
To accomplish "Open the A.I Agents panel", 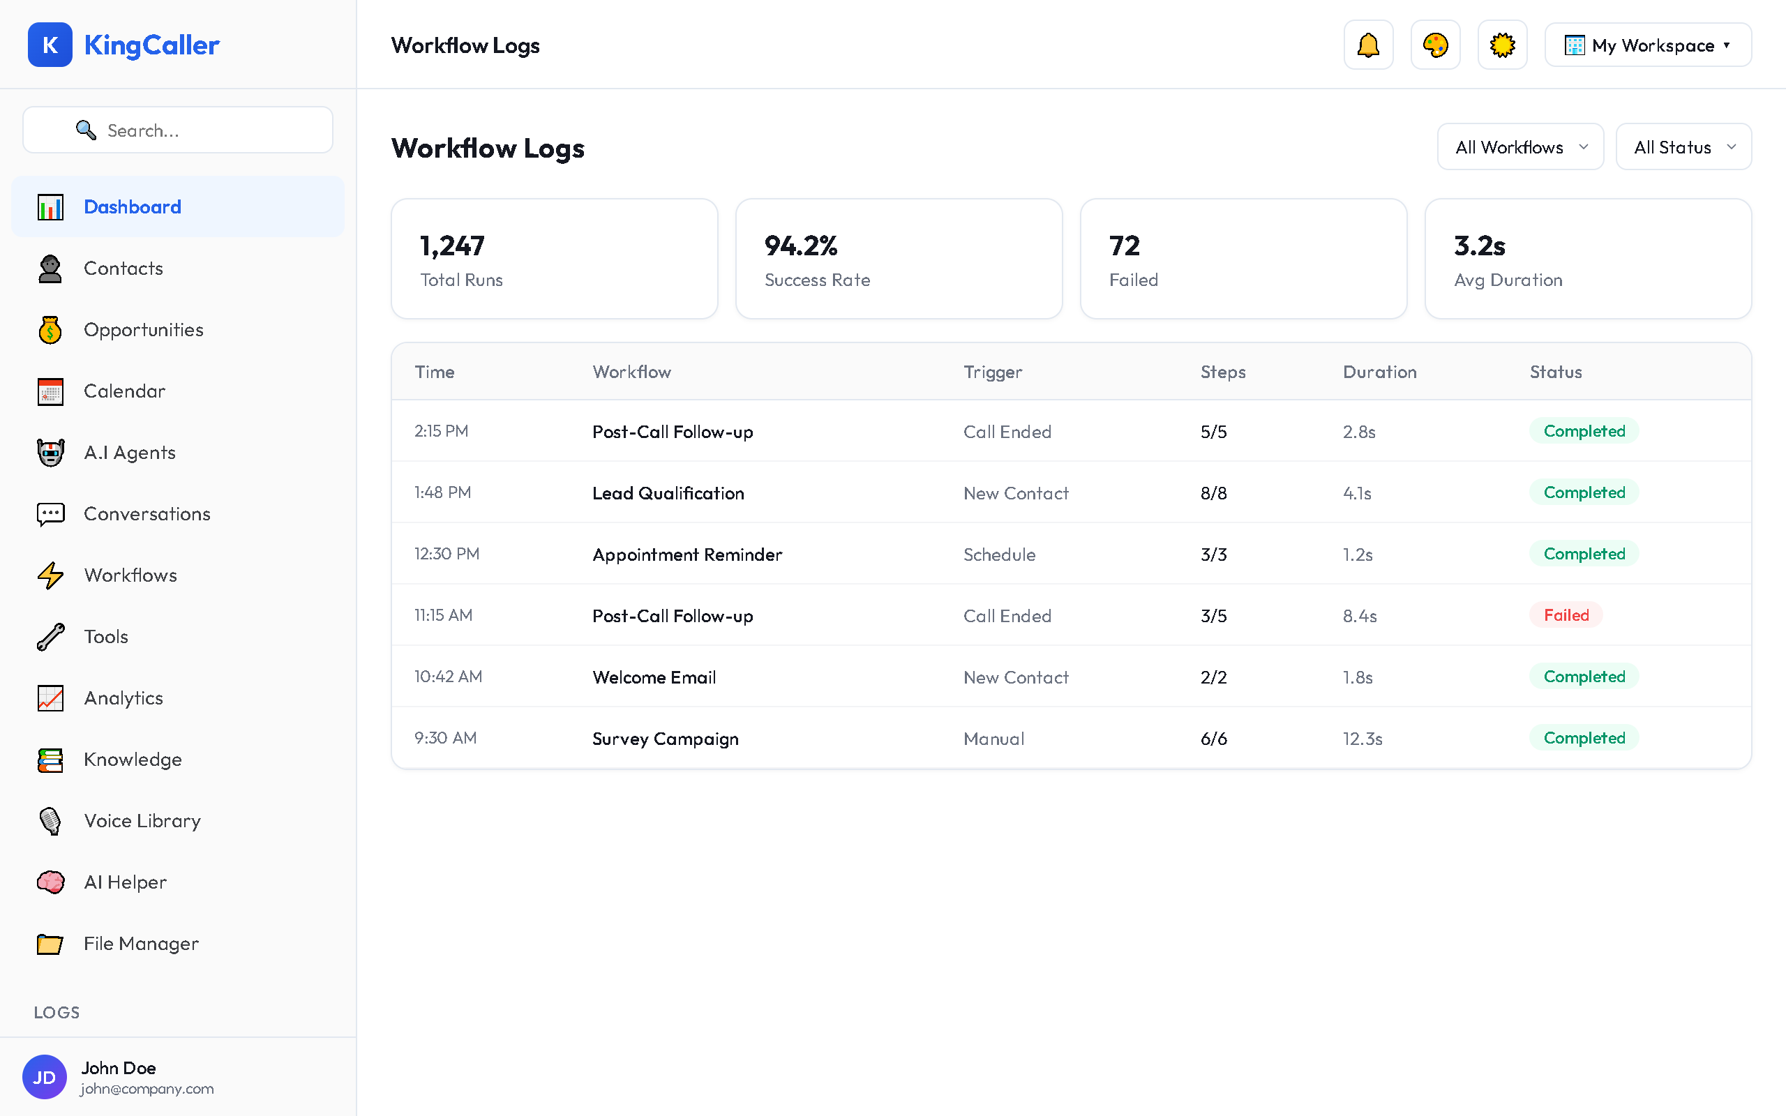I will [129, 453].
